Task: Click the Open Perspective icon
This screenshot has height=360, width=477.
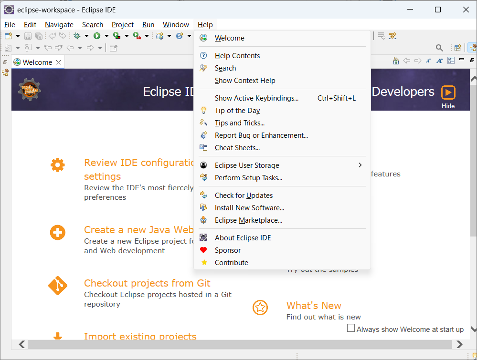Action: pos(457,48)
